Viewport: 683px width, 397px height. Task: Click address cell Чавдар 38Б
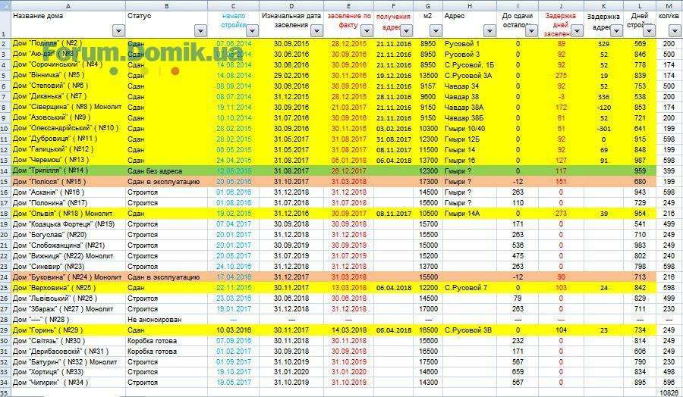point(470,118)
